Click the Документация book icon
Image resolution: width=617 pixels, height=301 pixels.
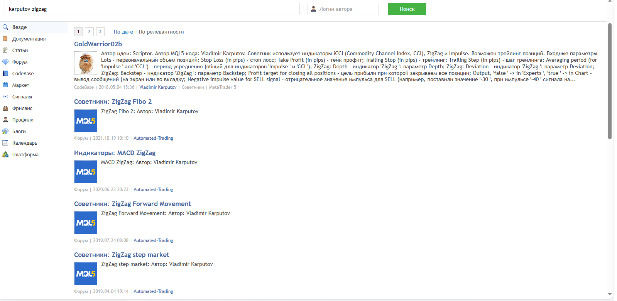pyautogui.click(x=5, y=39)
